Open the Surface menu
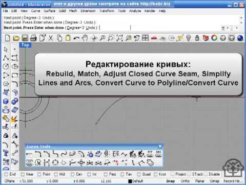This screenshot has height=185, width=246. click(x=49, y=11)
